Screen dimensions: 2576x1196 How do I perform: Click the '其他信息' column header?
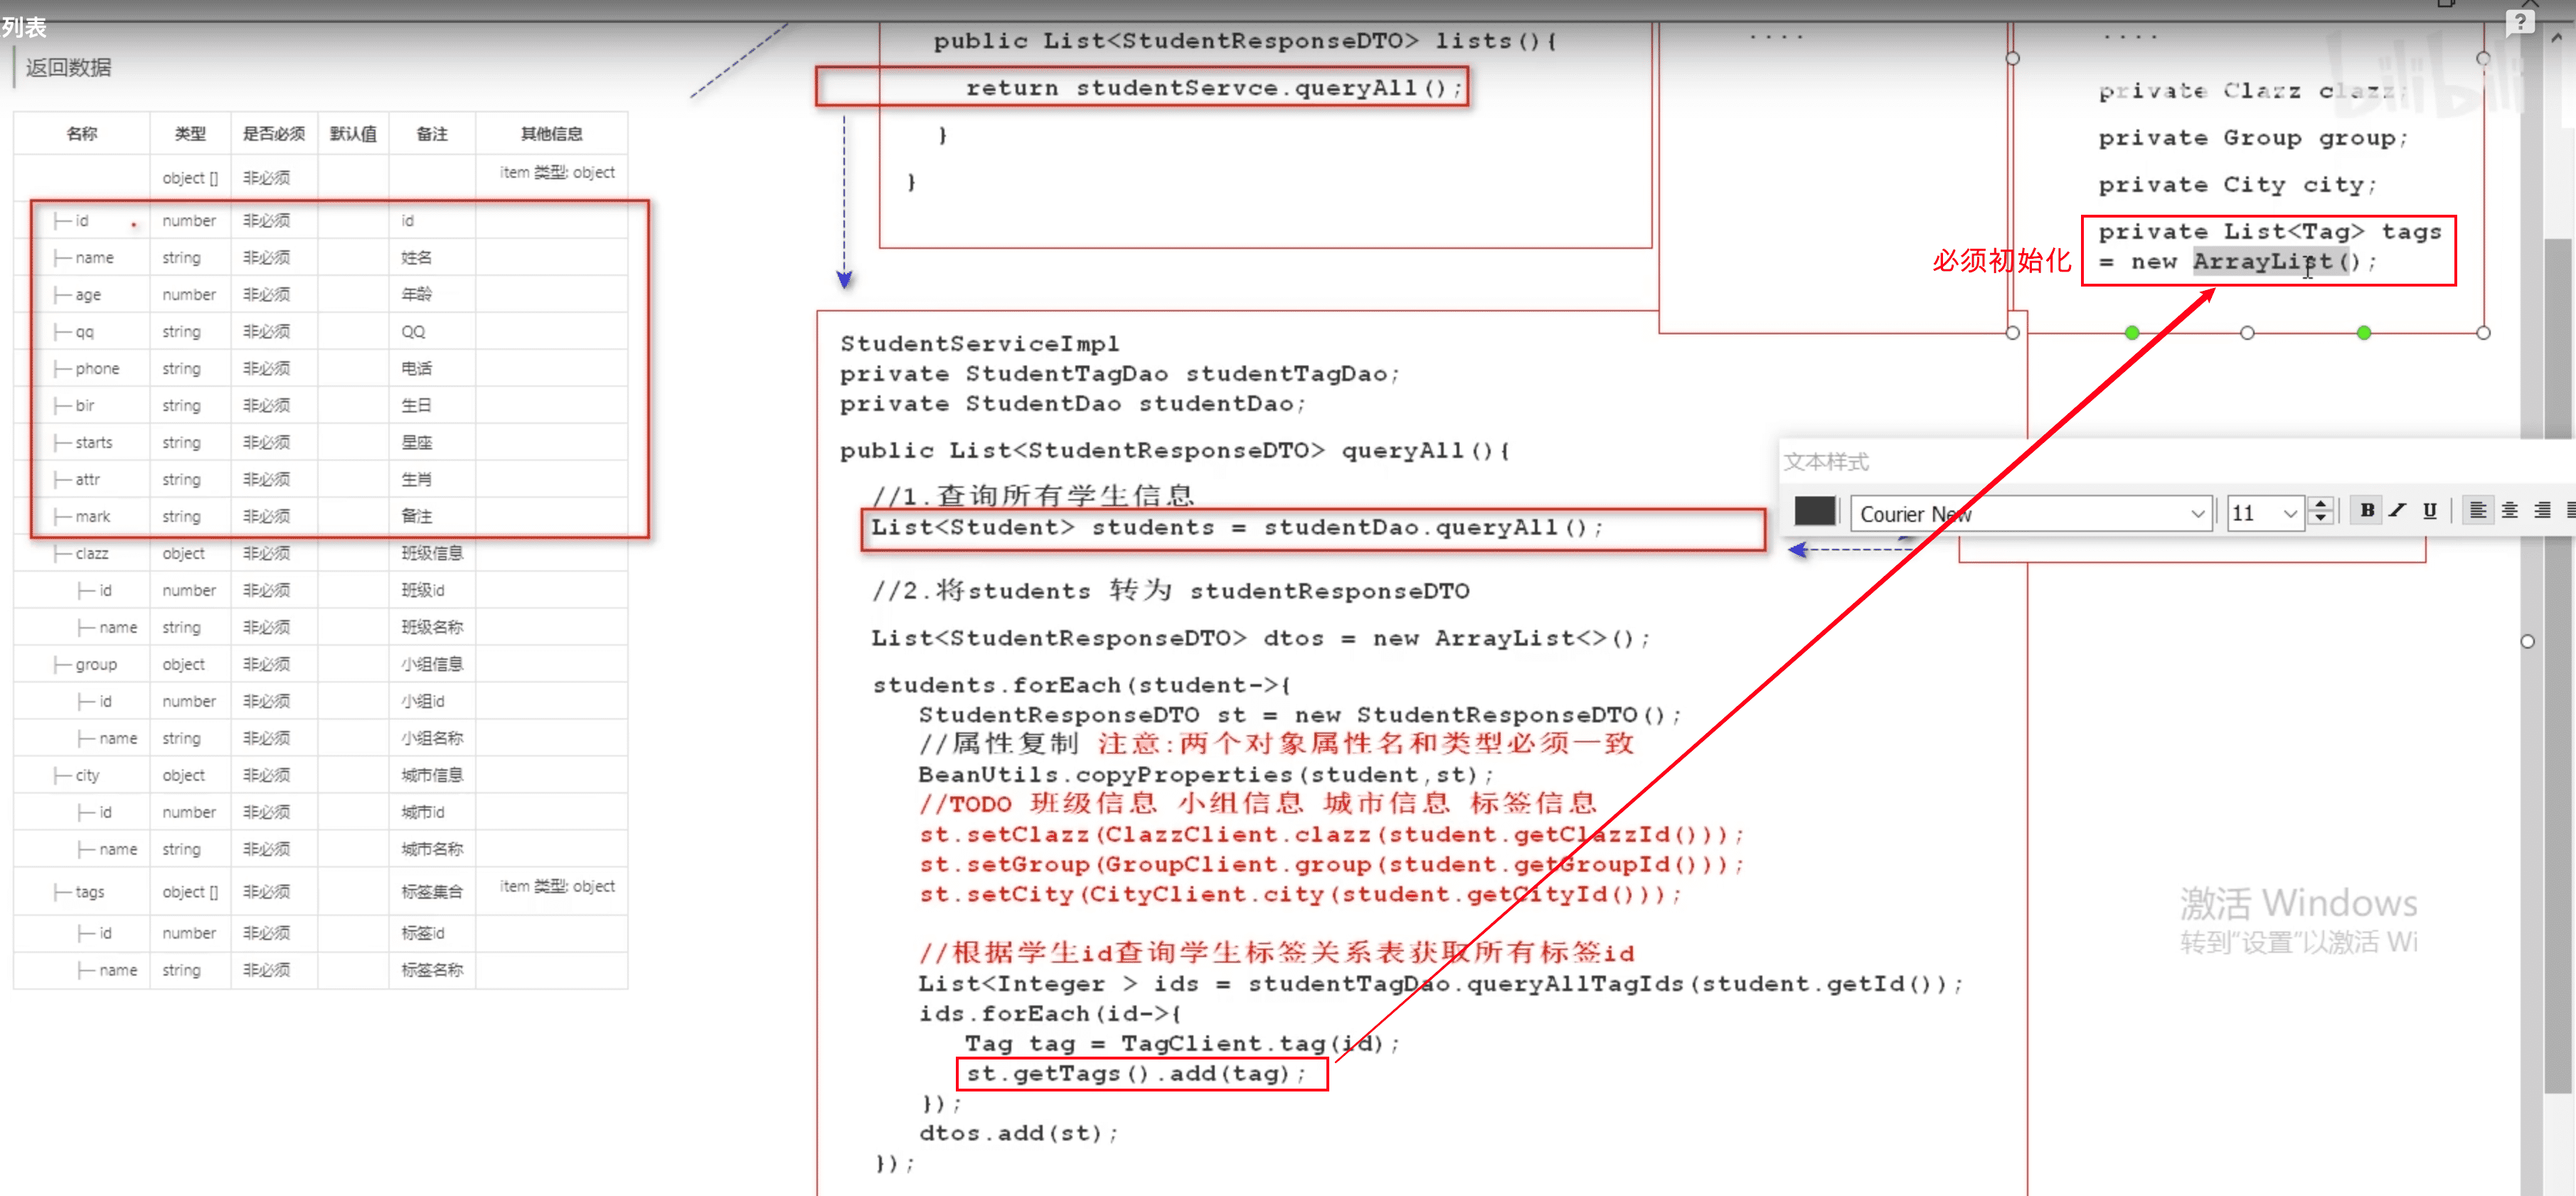(x=551, y=134)
